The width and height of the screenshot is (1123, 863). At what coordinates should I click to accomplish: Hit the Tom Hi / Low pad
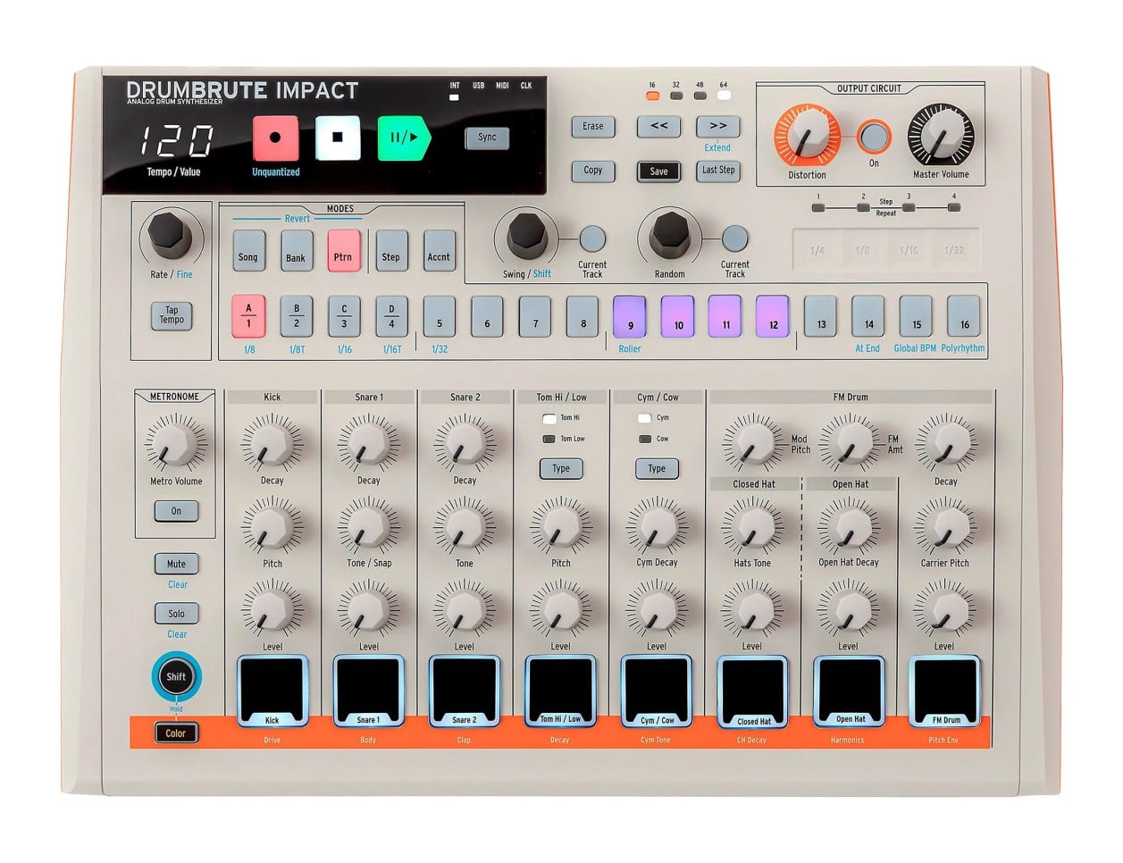560,691
